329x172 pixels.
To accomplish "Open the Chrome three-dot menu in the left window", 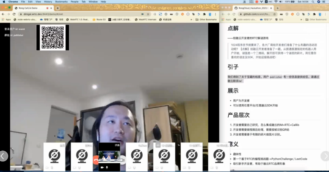I will coord(215,14).
